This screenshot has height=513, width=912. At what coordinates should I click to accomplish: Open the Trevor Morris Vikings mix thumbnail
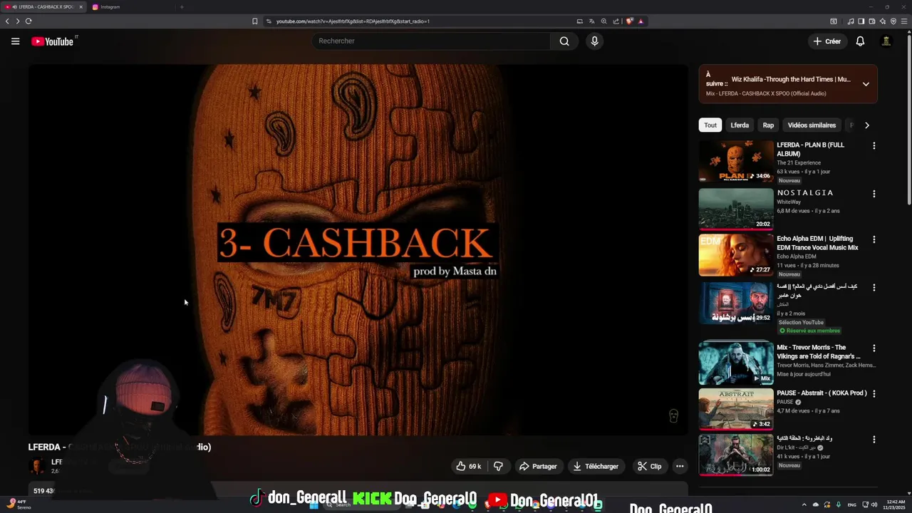736,363
